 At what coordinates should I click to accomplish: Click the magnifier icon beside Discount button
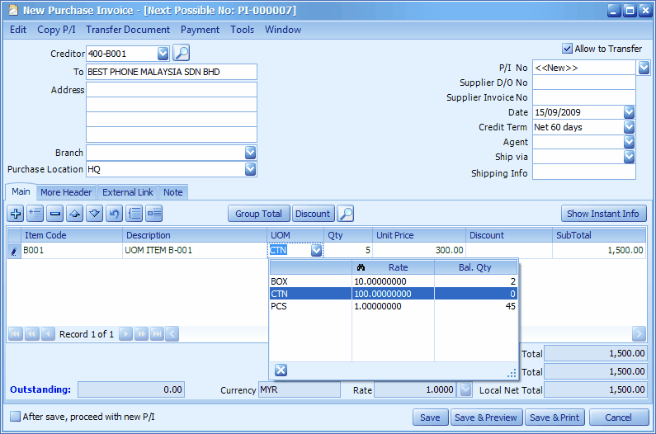point(346,214)
